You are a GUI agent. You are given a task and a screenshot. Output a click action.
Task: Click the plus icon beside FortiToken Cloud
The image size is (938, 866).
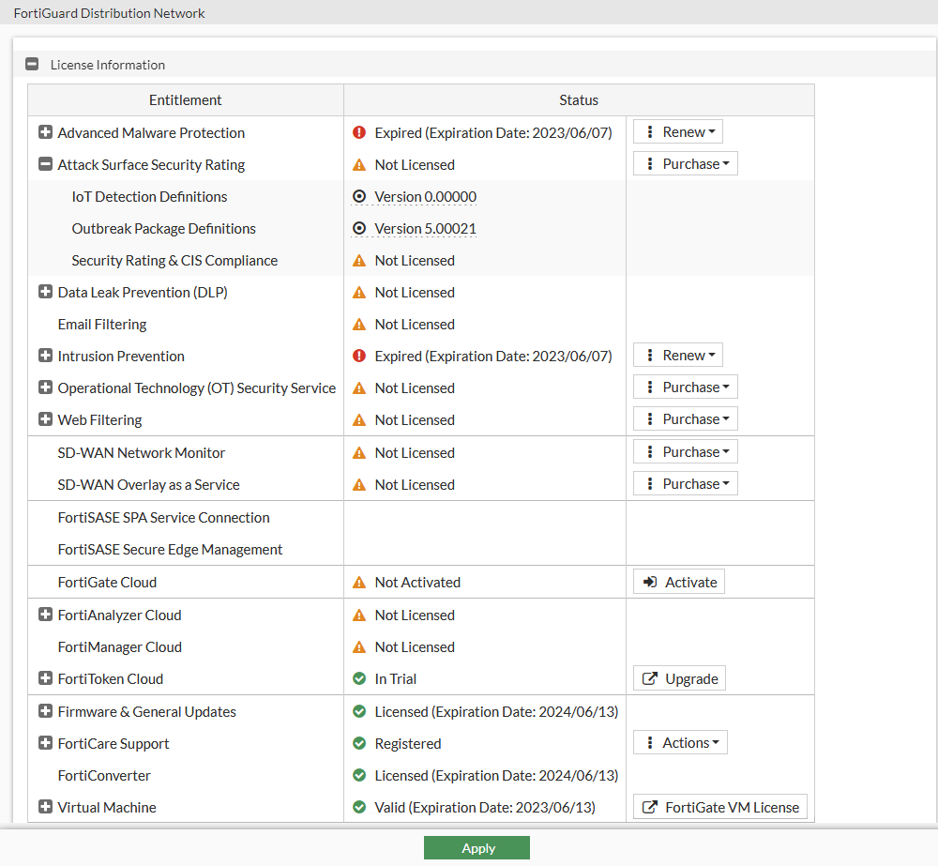(x=45, y=678)
